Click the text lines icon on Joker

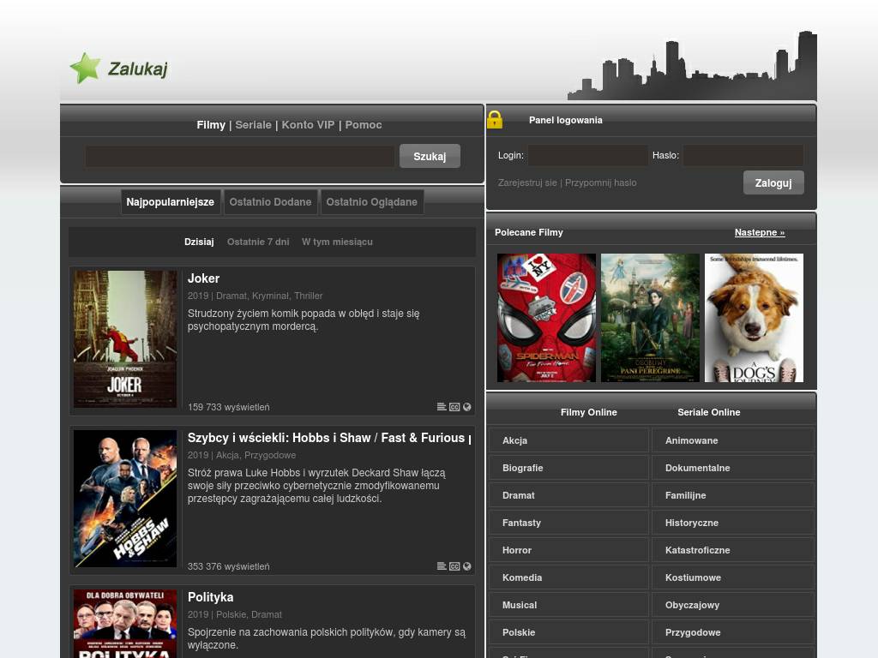pyautogui.click(x=442, y=407)
